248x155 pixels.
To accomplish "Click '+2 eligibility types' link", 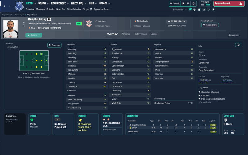I will pos(109,129).
